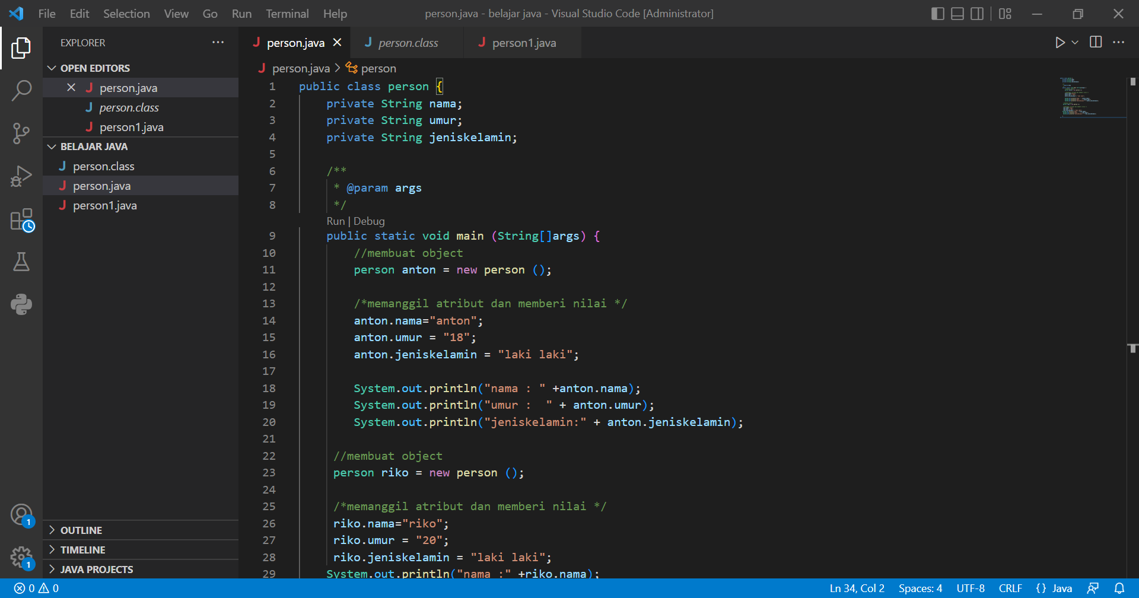This screenshot has width=1139, height=598.
Task: Select the Python extension icon in the sidebar
Action: click(21, 304)
